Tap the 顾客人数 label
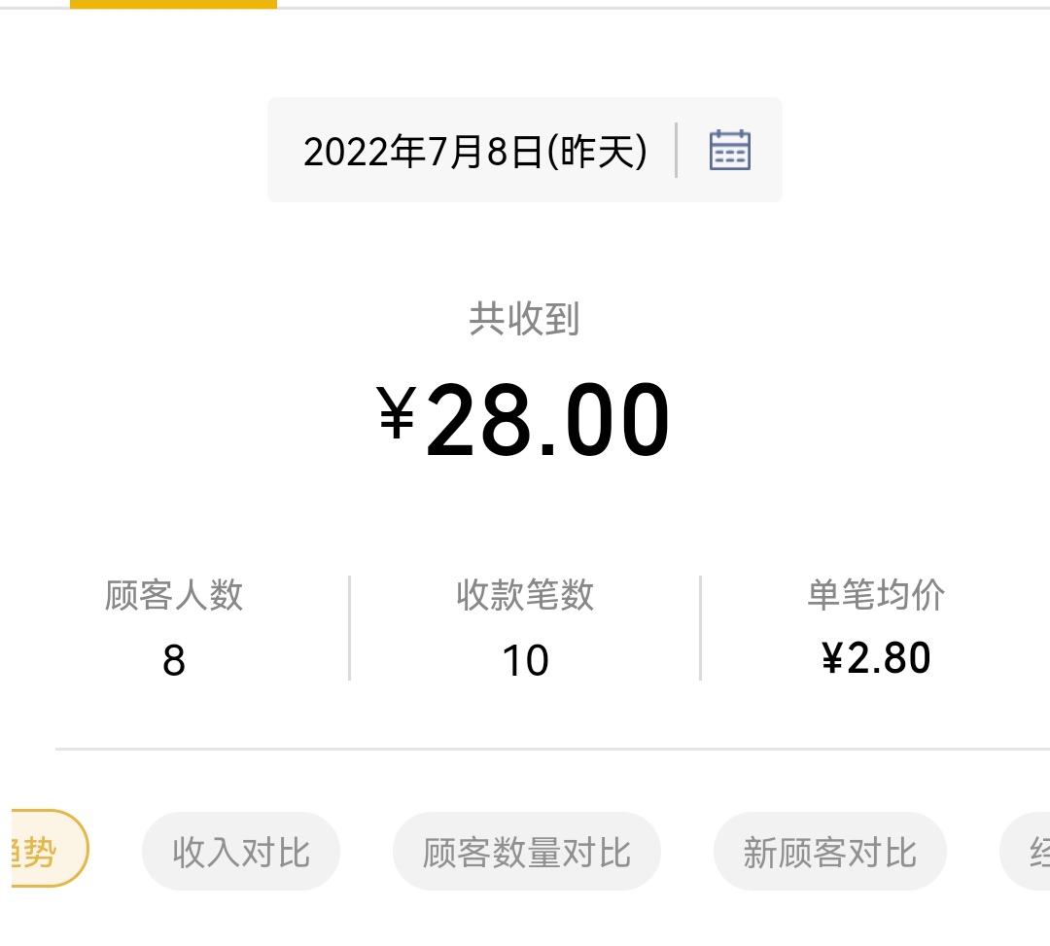 tap(174, 595)
